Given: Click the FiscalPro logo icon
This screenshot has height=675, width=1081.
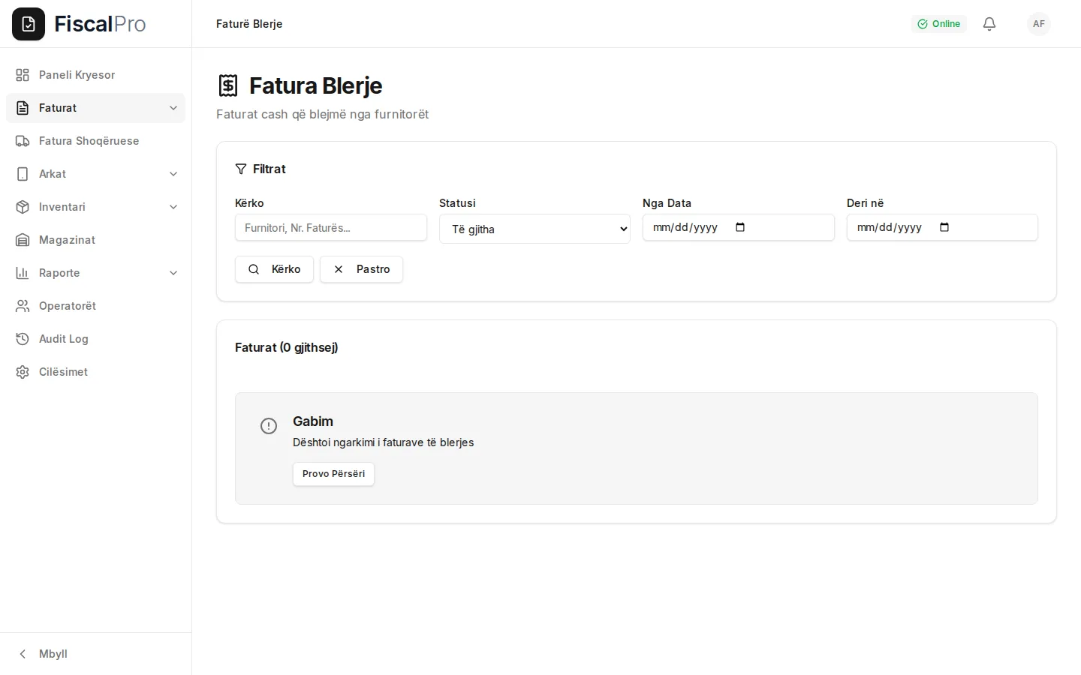Looking at the screenshot, I should pos(29,24).
